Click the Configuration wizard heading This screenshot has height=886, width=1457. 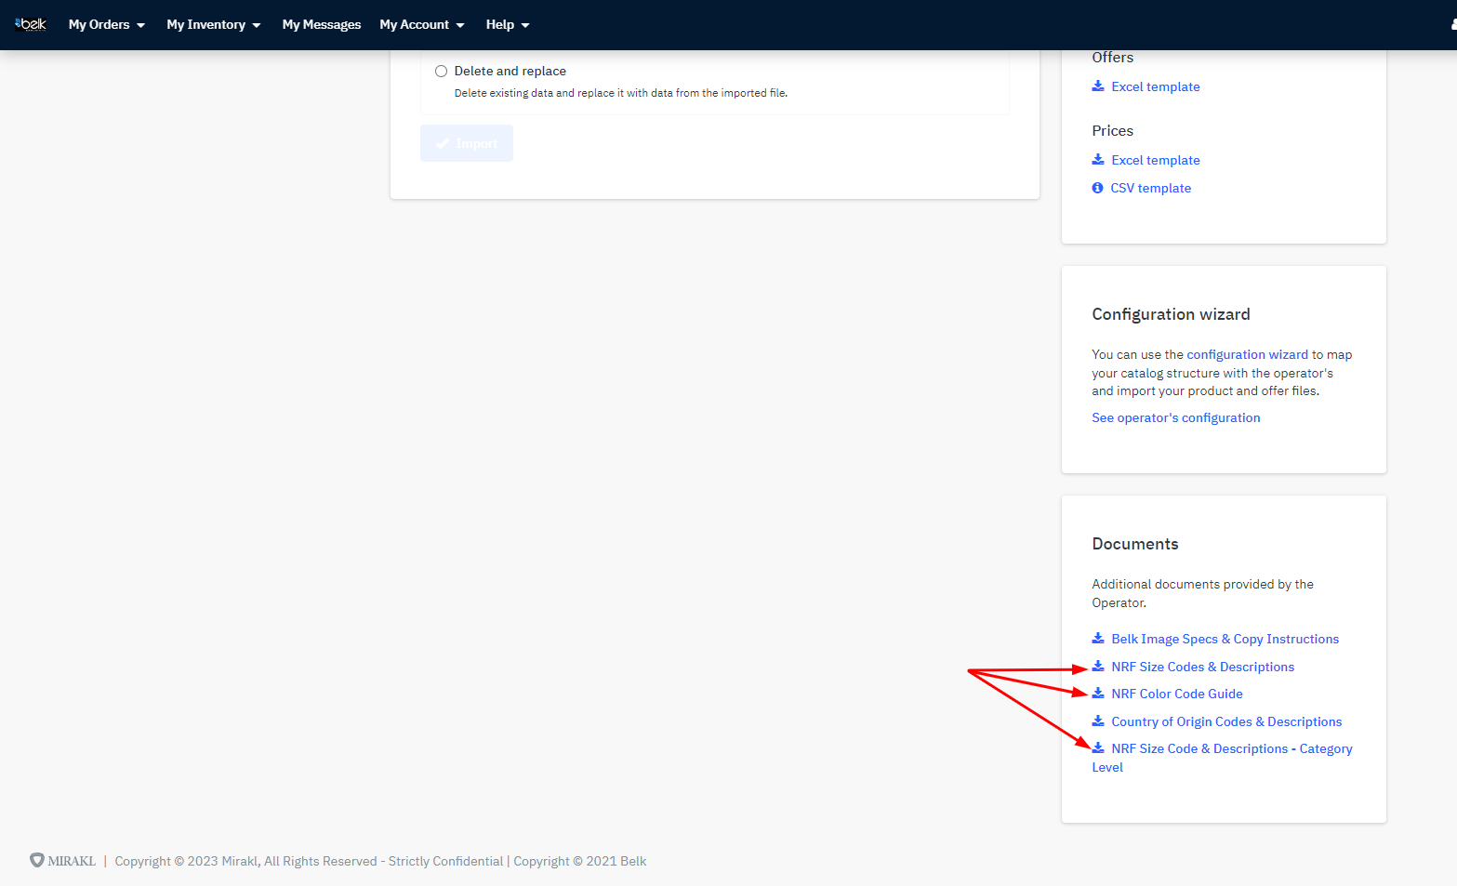tap(1171, 314)
